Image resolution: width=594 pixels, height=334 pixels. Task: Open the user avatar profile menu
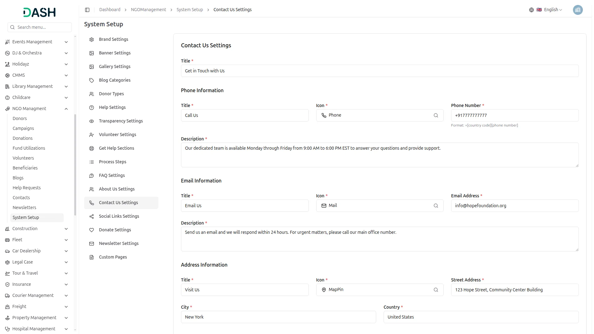[x=578, y=10]
